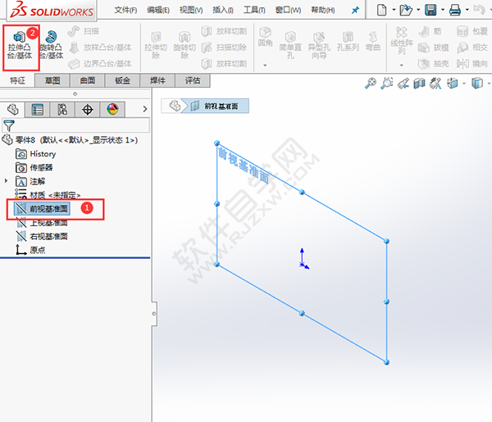Expand the 注解 (Annotations) folder arrow

tap(6, 181)
